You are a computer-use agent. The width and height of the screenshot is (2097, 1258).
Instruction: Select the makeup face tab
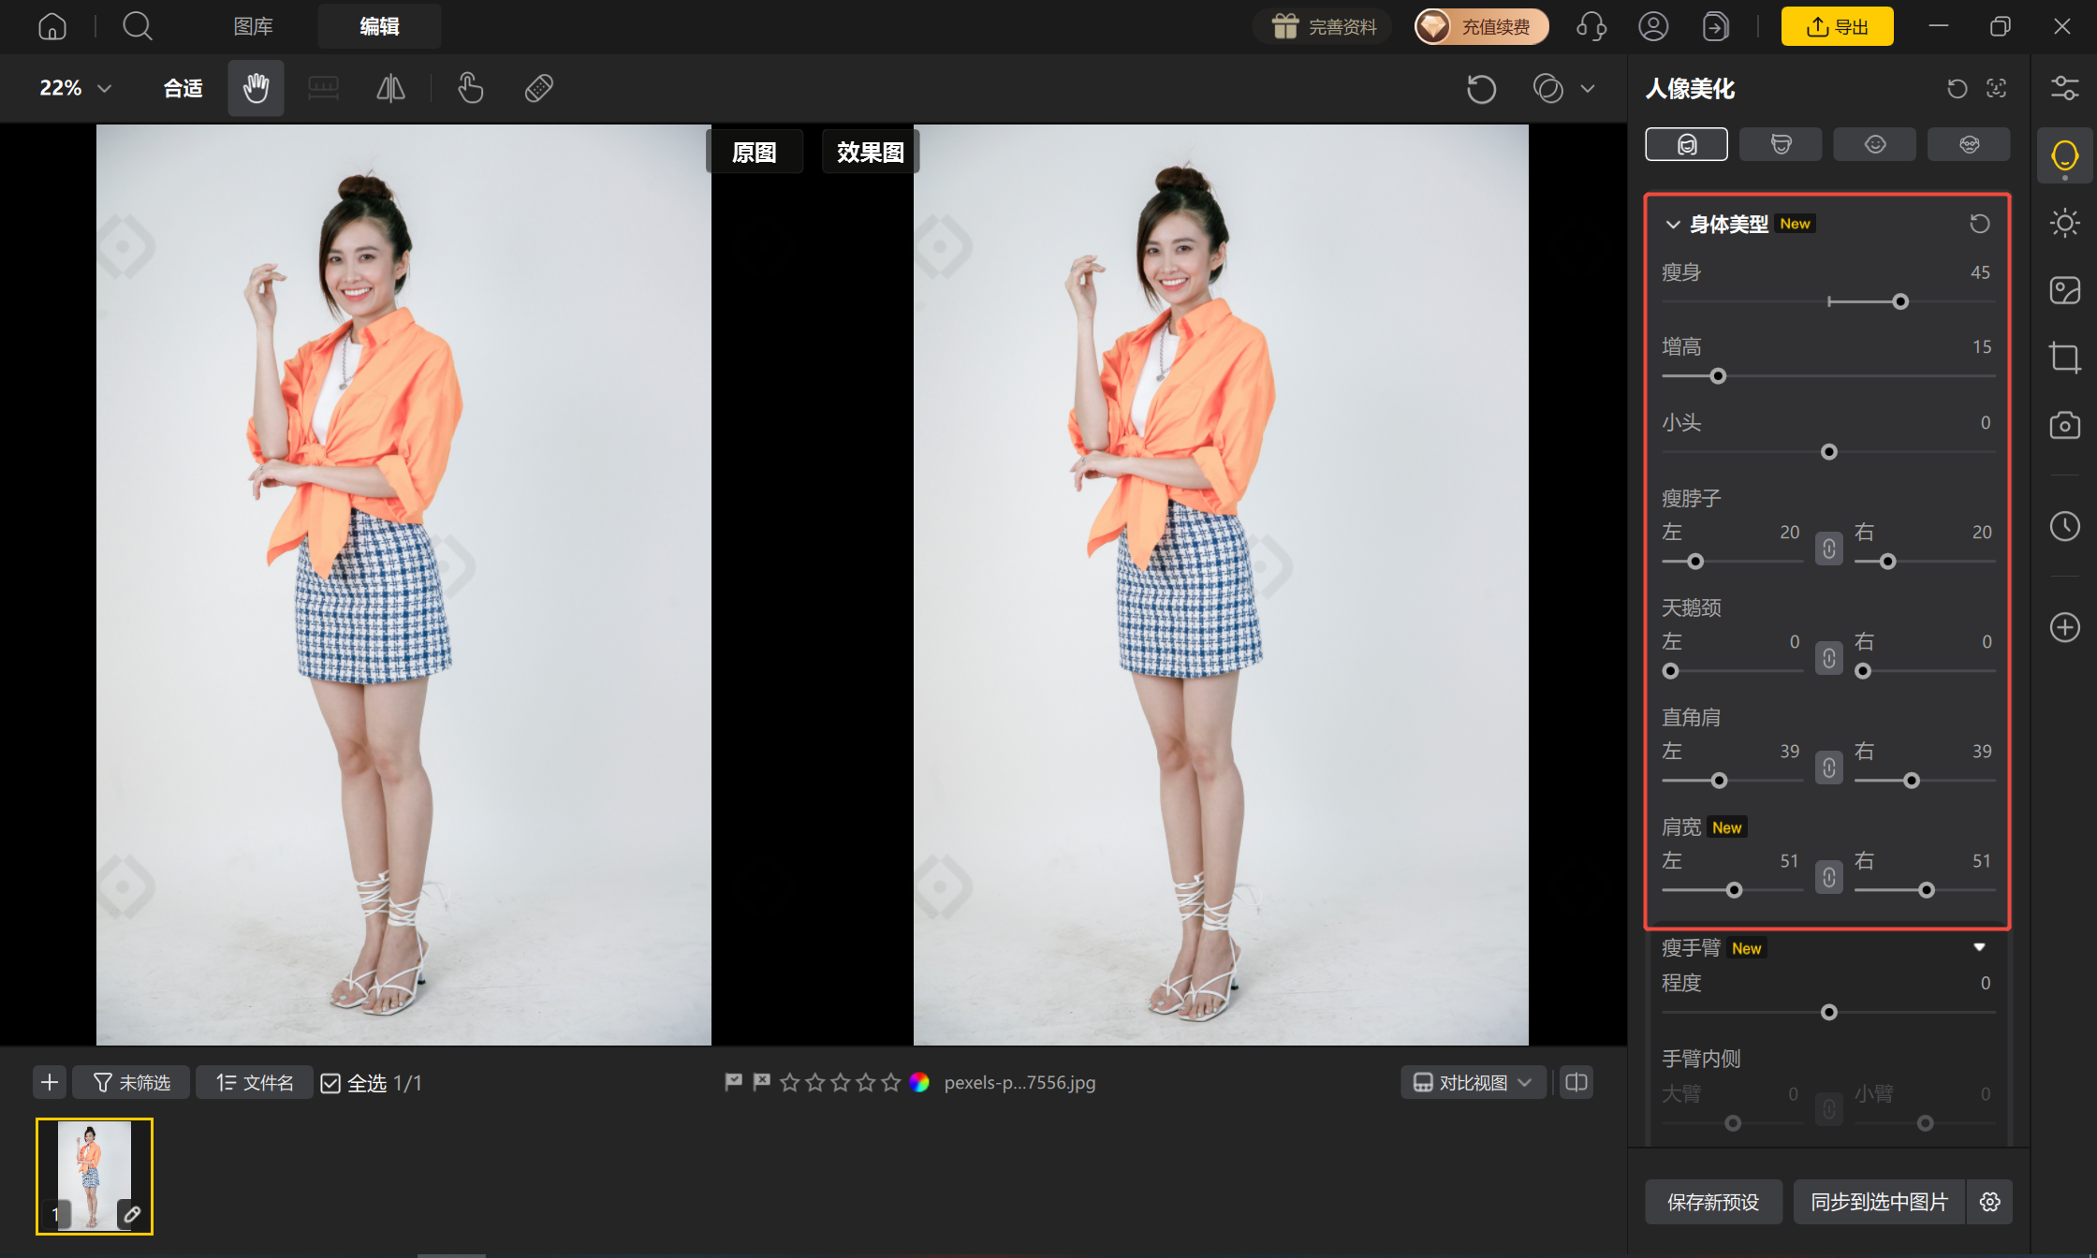(1969, 144)
